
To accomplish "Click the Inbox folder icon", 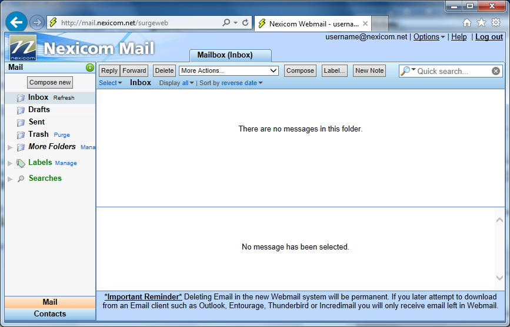I will tap(21, 97).
